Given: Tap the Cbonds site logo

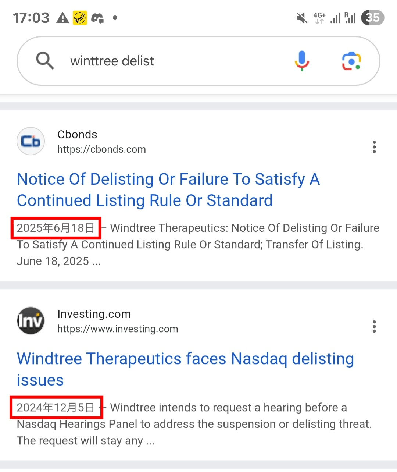Looking at the screenshot, I should pos(31,141).
